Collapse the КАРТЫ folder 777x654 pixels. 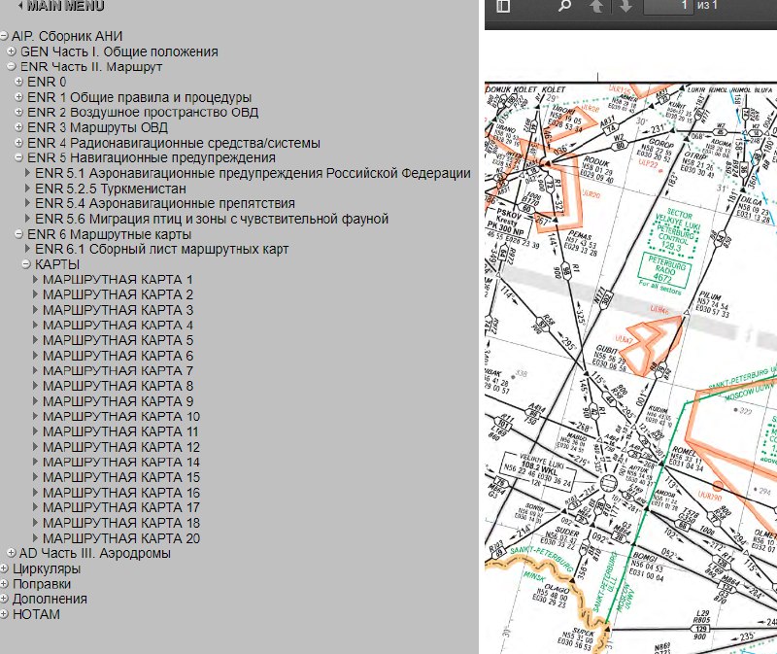[26, 264]
